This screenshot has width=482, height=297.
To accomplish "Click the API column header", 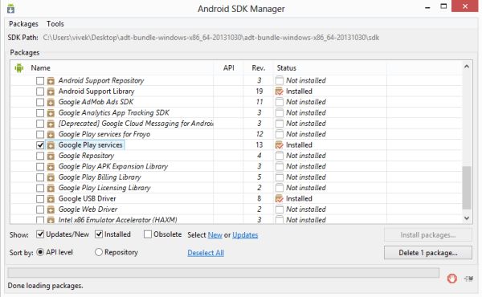I will 229,68.
